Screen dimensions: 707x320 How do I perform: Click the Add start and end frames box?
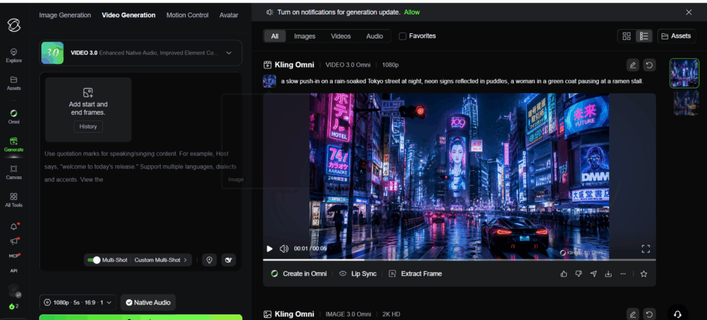[88, 109]
